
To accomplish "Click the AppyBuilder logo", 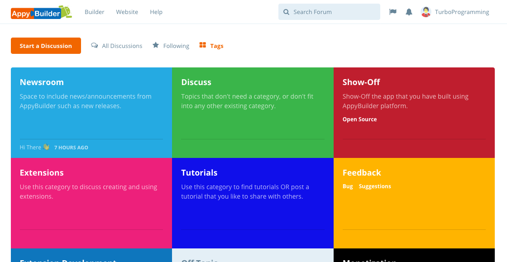I will point(41,12).
